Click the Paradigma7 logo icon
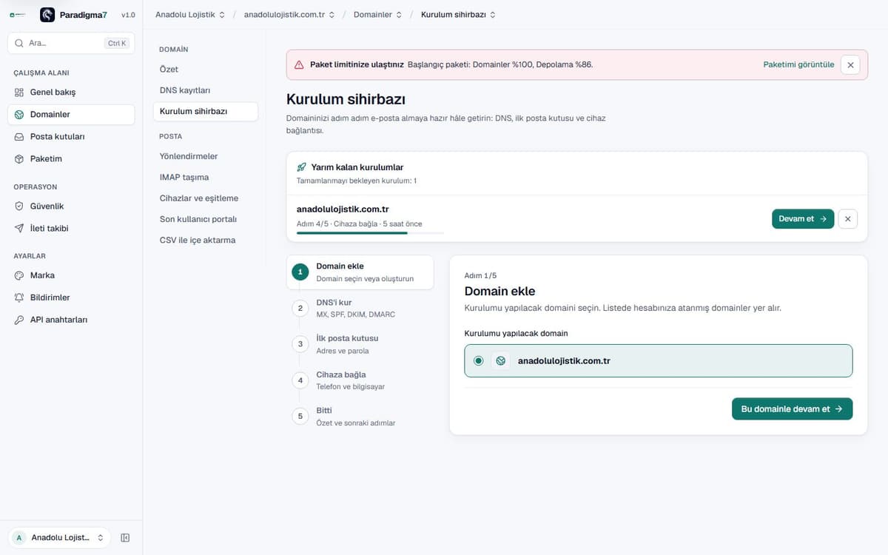Viewport: 888px width, 555px height. [x=47, y=15]
